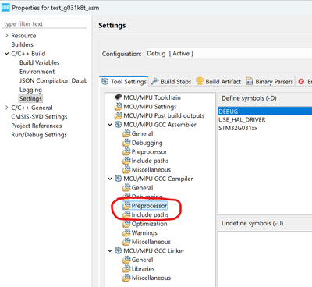Image resolution: width=312 pixels, height=287 pixels.
Task: Select Builders in the left tree
Action: [x=22, y=44]
